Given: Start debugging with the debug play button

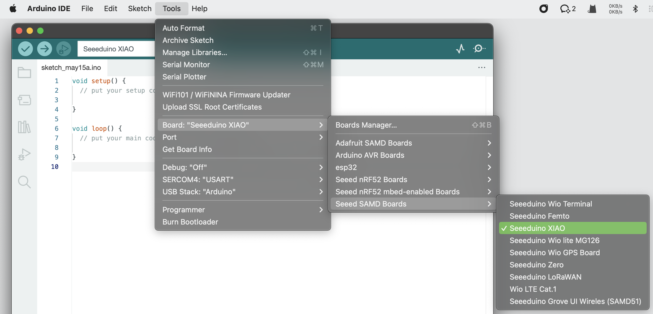Looking at the screenshot, I should pos(64,49).
